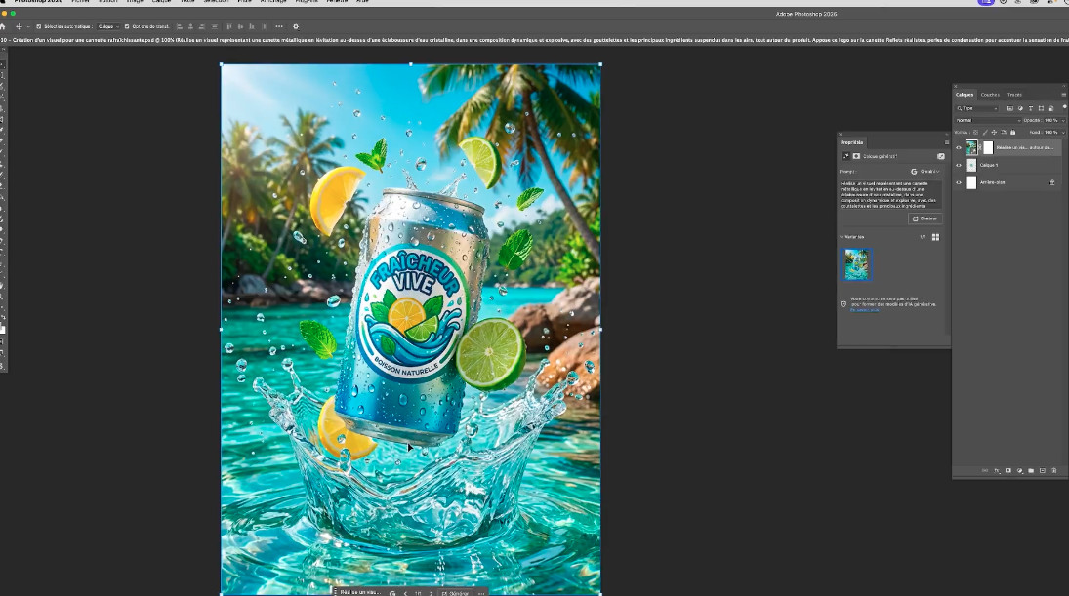The height and width of the screenshot is (596, 1069).
Task: Add a layer mask from Layers panel footer
Action: pos(1007,471)
